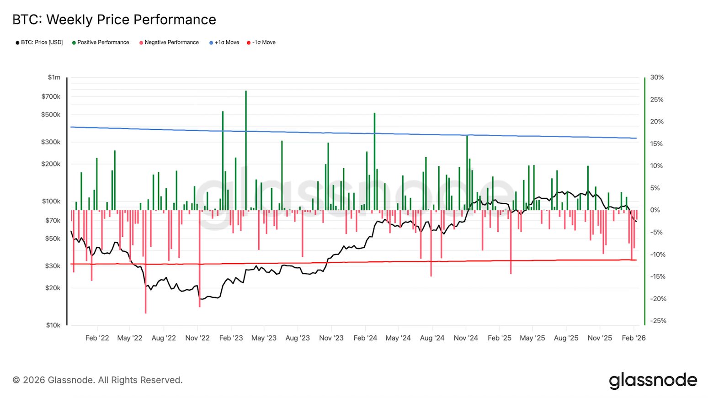The height and width of the screenshot is (398, 708).
Task: Click the -25% label on right axis
Action: click(658, 321)
